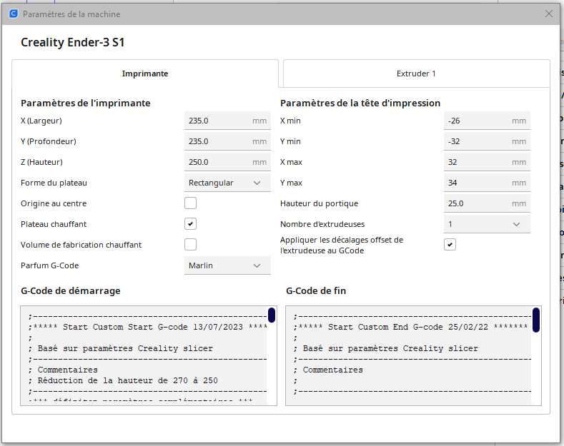Close the Paramètres de la machine dialog

[548, 14]
